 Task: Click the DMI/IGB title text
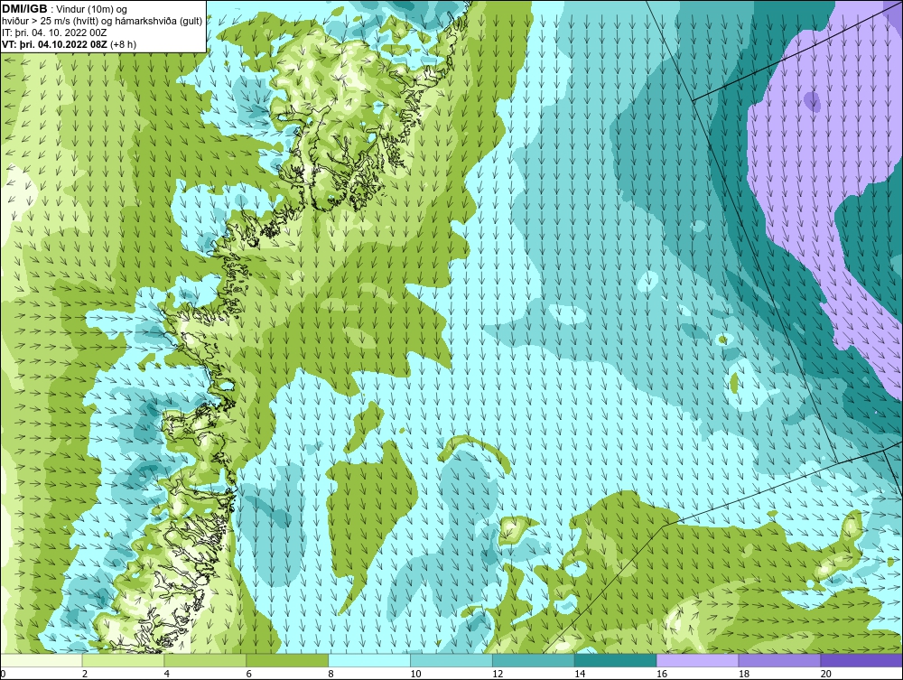(24, 9)
